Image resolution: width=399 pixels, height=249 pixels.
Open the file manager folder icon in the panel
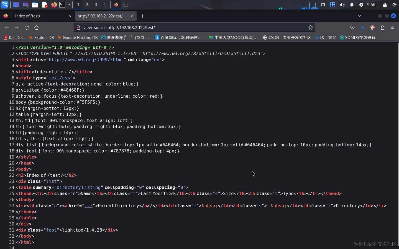(35, 5)
